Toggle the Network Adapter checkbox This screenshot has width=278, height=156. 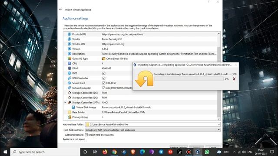tap(104, 88)
